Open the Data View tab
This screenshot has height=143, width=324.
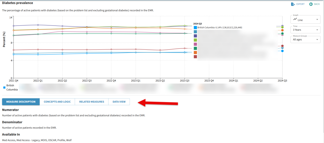[119, 102]
